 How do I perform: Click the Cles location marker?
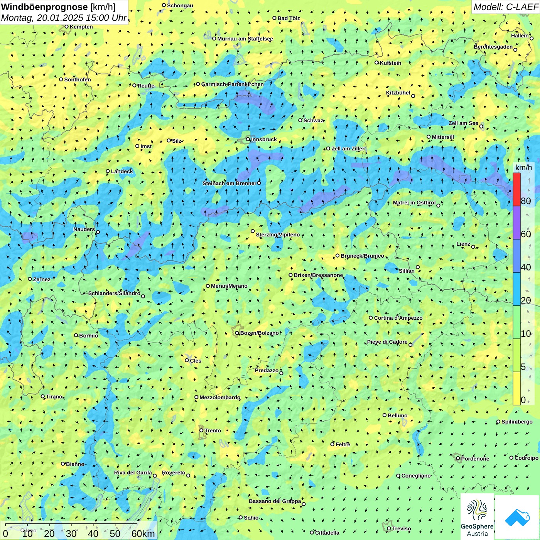coord(187,360)
